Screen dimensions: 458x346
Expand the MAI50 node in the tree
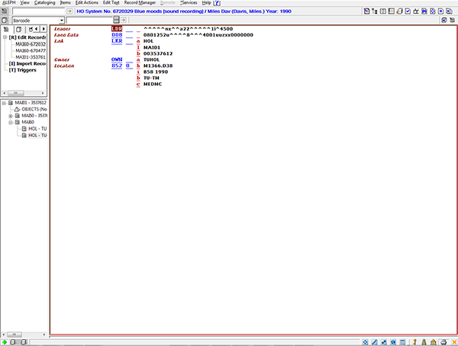pyautogui.click(x=11, y=115)
